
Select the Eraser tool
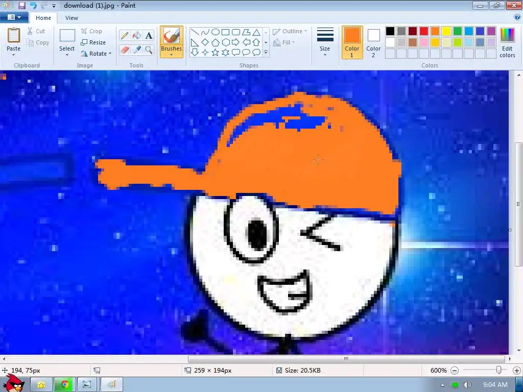coord(125,50)
